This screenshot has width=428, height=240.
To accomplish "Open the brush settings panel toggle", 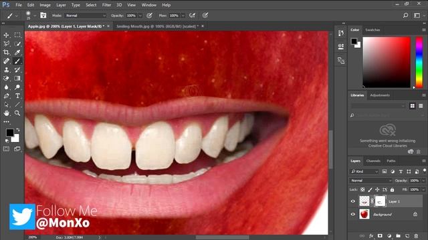I will tap(43, 15).
